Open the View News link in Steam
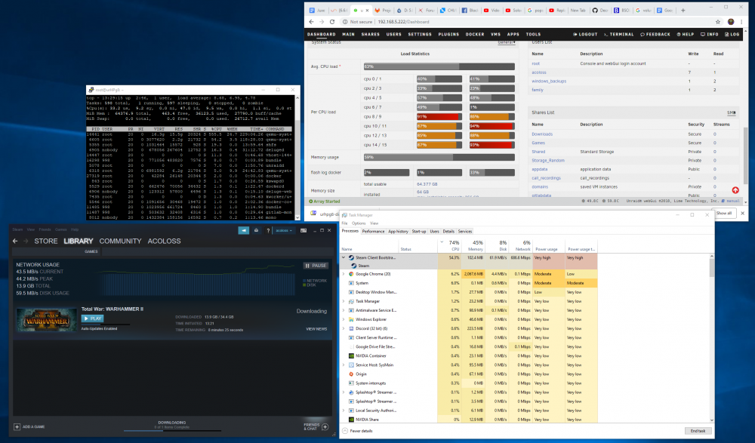755x443 pixels. click(x=316, y=329)
